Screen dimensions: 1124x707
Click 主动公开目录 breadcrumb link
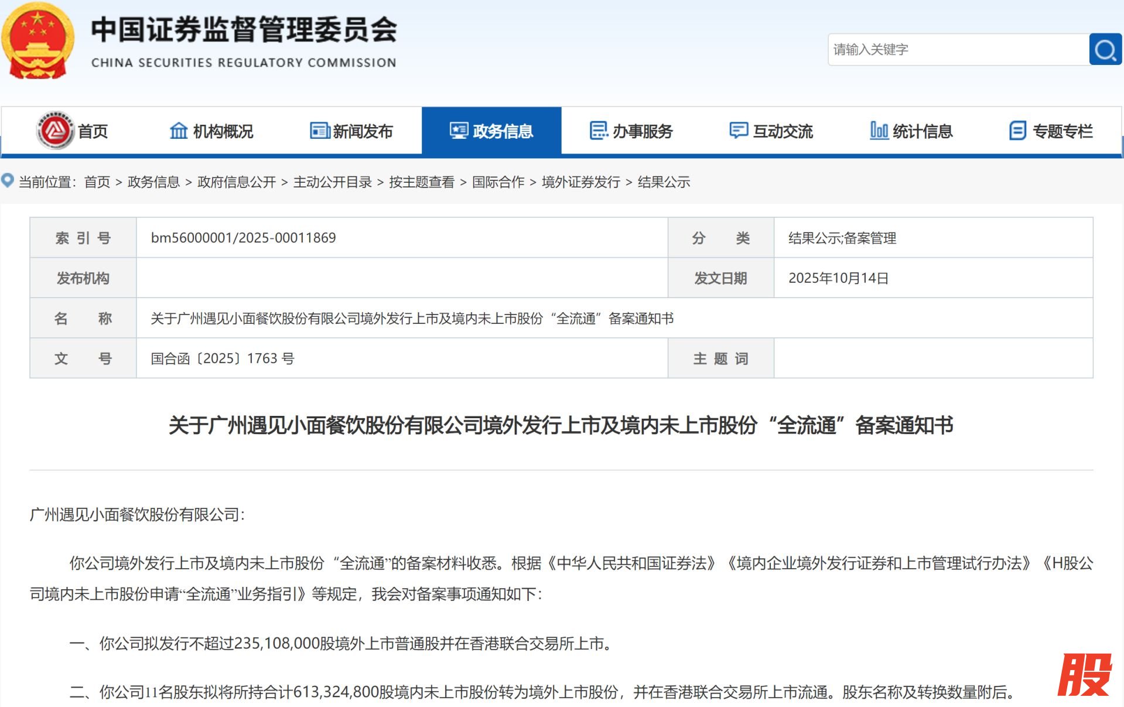pos(332,182)
